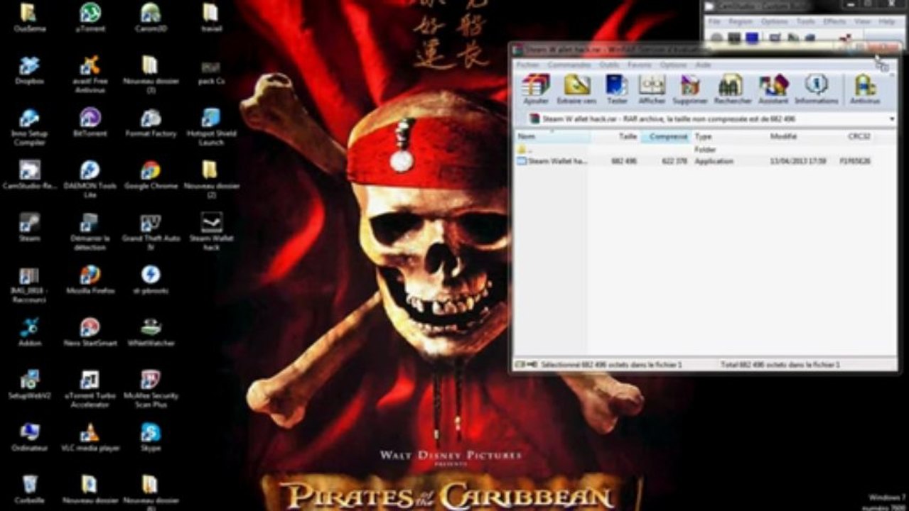
Task: Select the Steam Wallet hack desktop icon
Action: 211,231
